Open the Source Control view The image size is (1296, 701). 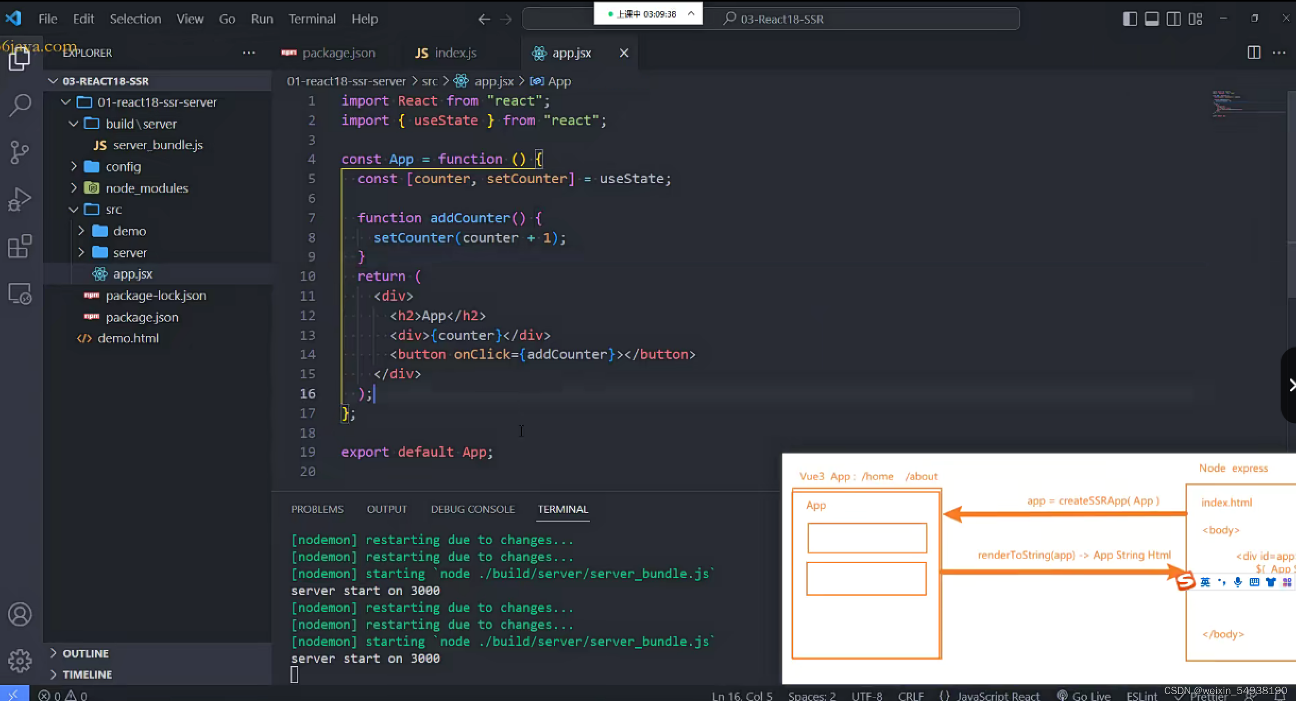pos(20,152)
